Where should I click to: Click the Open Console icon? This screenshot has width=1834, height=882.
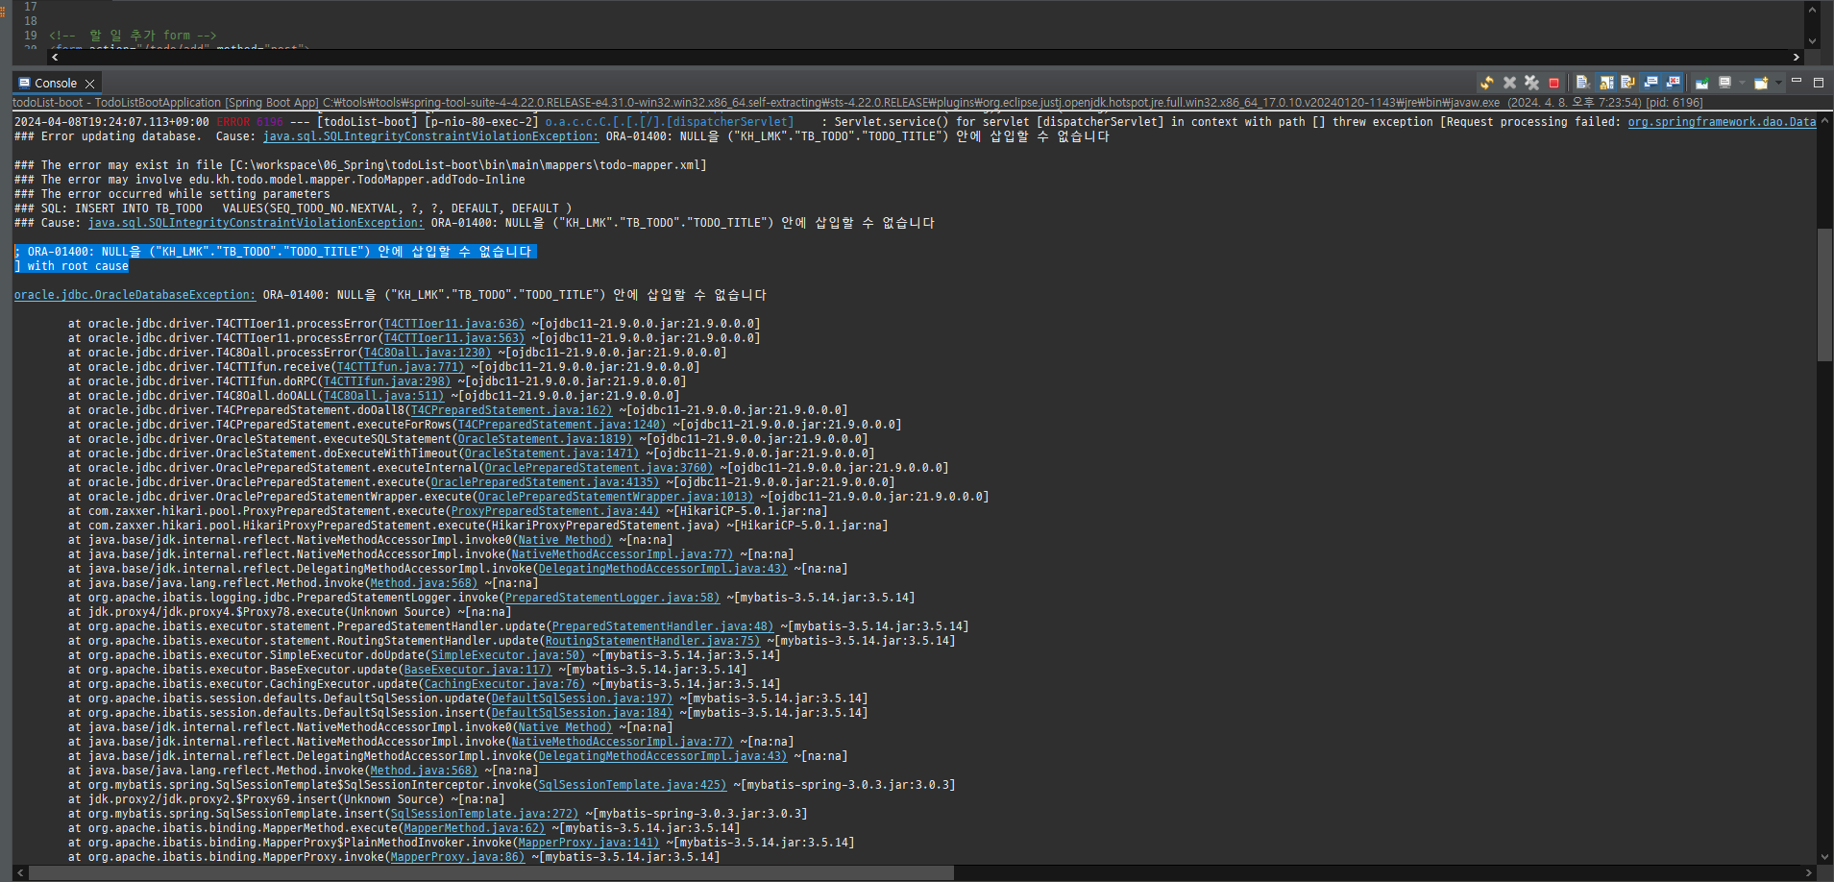coord(1761,83)
